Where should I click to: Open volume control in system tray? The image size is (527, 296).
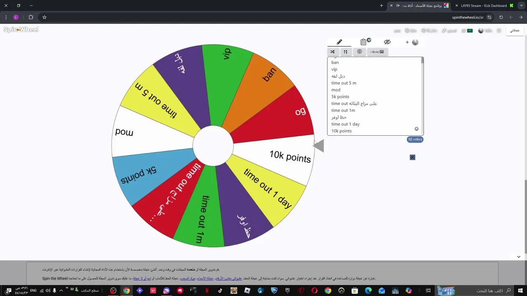[48, 291]
